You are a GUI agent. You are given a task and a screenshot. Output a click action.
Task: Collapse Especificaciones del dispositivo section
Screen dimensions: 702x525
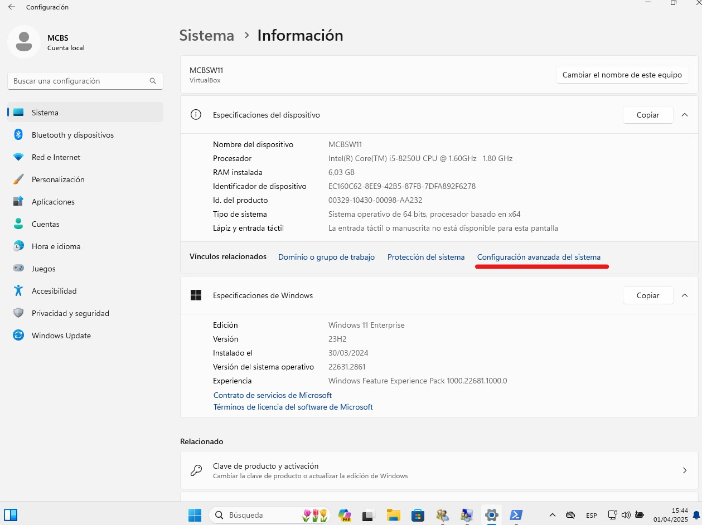click(x=685, y=115)
